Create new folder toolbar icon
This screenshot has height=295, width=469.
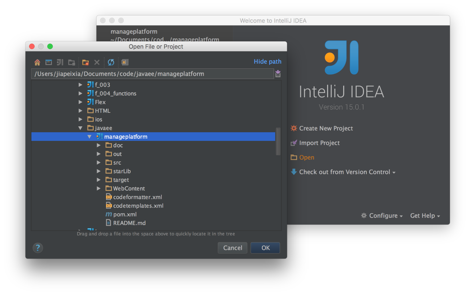[86, 62]
